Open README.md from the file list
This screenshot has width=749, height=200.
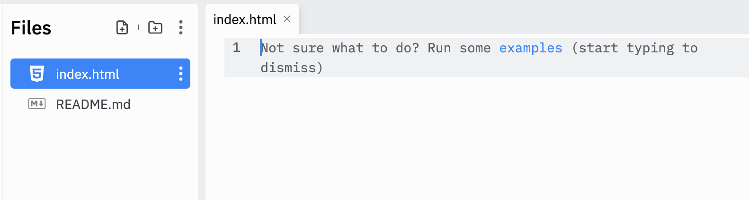click(93, 104)
